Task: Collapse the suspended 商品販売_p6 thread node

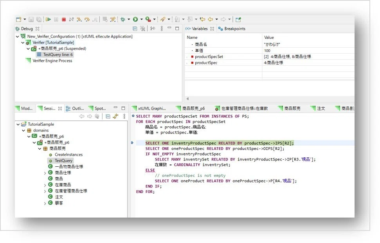Action: pyautogui.click(x=28, y=49)
